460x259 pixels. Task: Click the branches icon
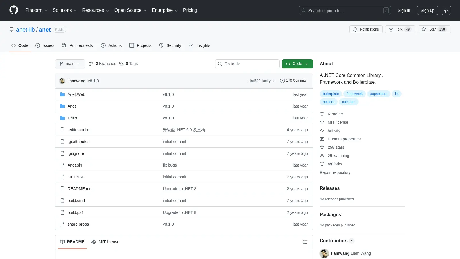pyautogui.click(x=91, y=64)
